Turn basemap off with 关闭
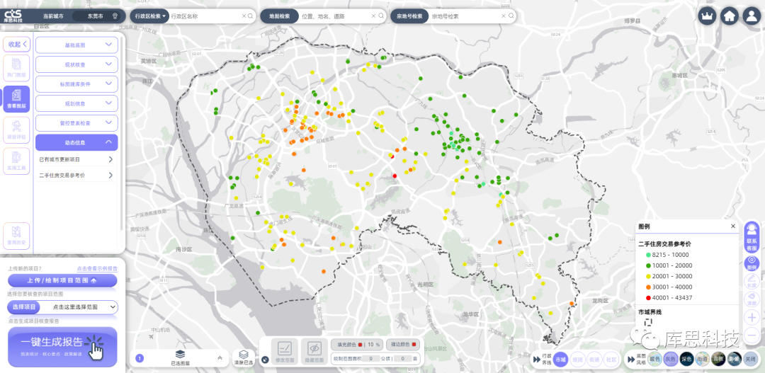This screenshot has width=765, height=373. point(750,359)
